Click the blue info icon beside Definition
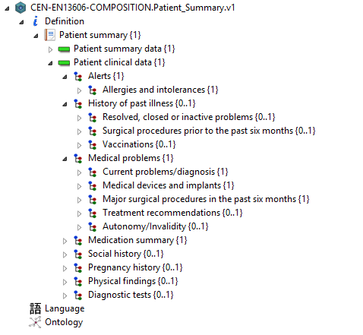The image size is (363, 335). [35, 21]
